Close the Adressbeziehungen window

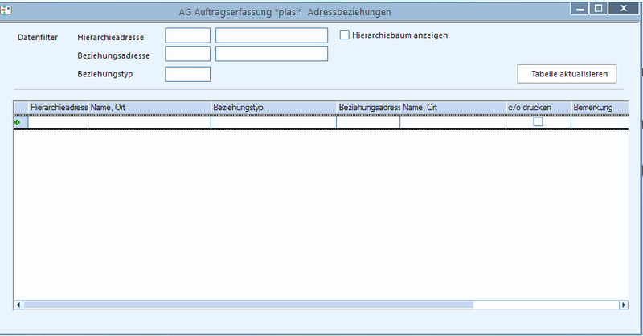(x=624, y=9)
